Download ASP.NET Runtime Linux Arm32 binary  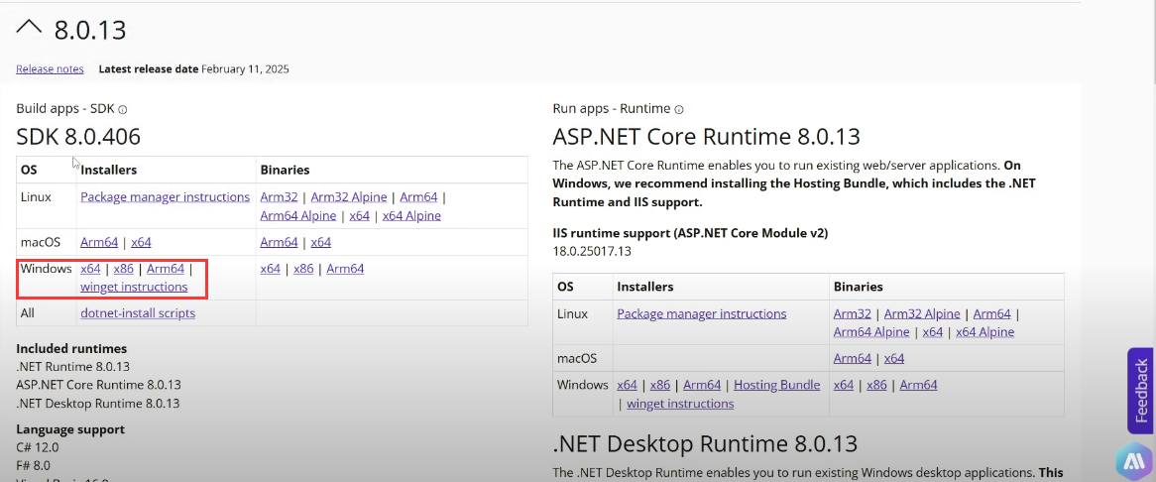point(853,313)
